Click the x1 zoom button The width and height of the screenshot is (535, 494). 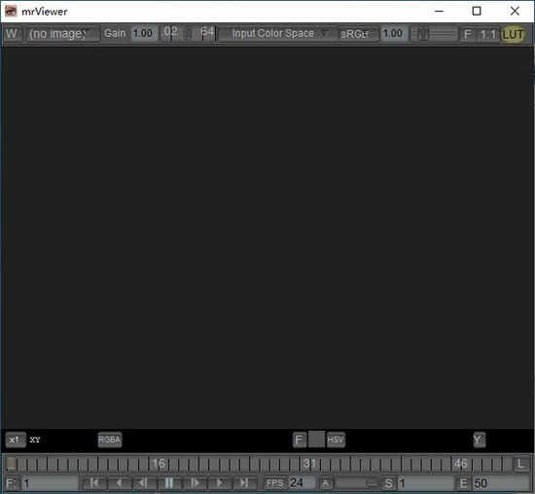point(16,440)
